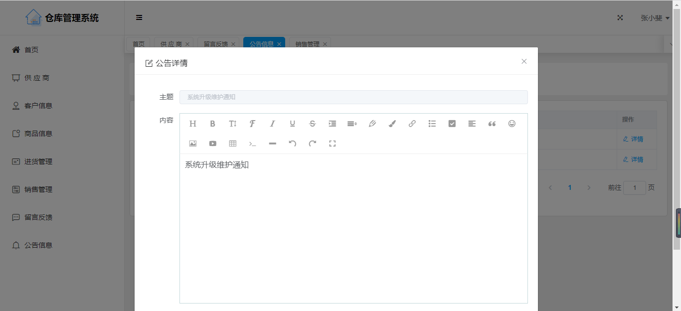Image resolution: width=681 pixels, height=311 pixels.
Task: Switch to the 留言反馈 tab
Action: 215,44
